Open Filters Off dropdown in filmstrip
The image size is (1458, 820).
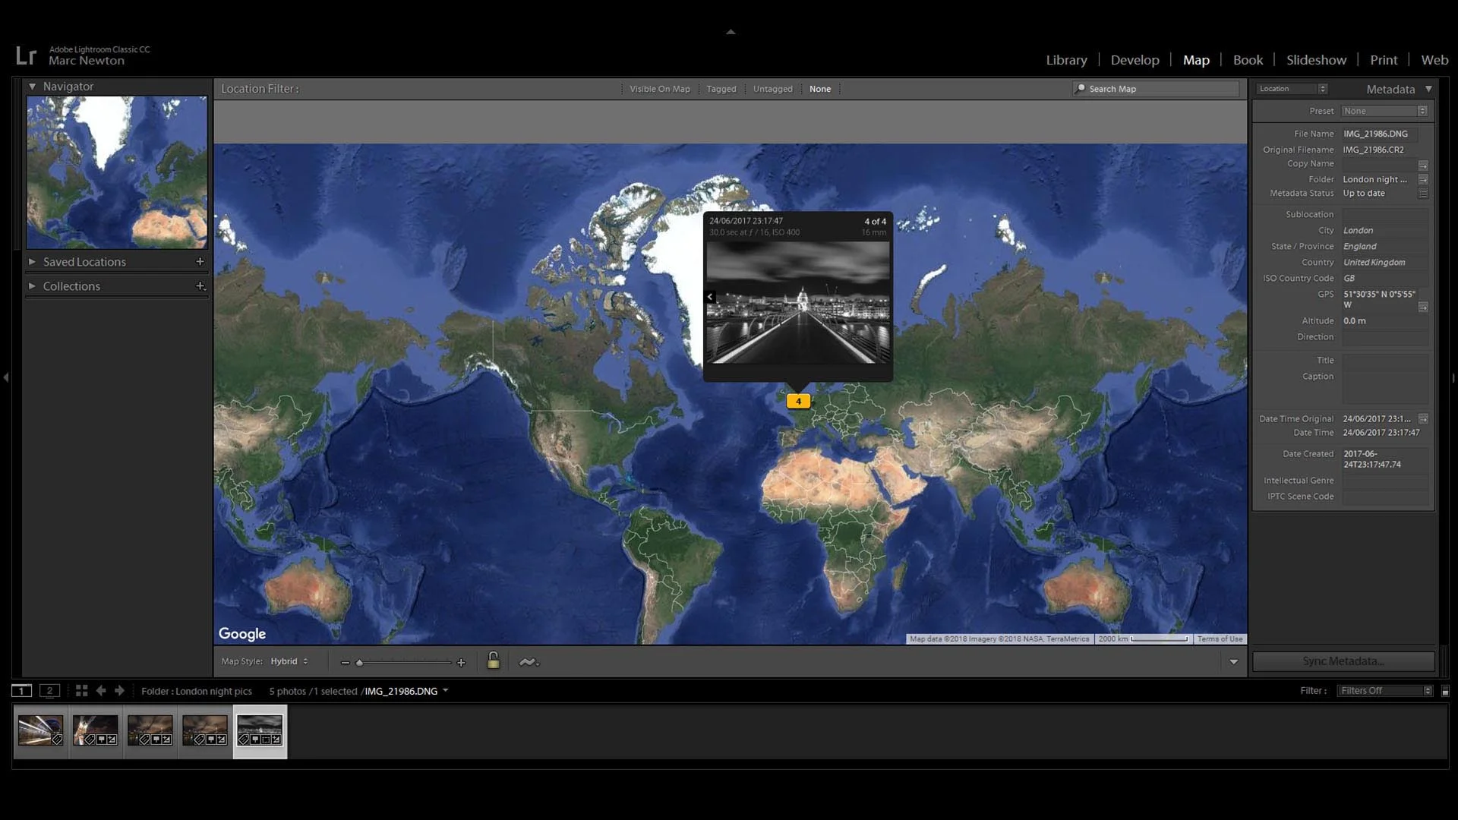1385,690
